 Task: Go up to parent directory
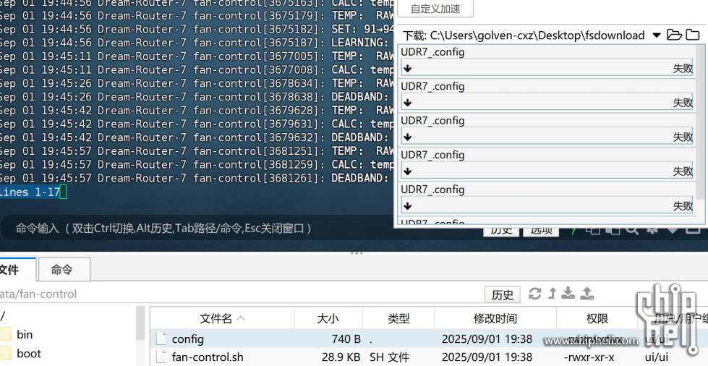tap(552, 294)
